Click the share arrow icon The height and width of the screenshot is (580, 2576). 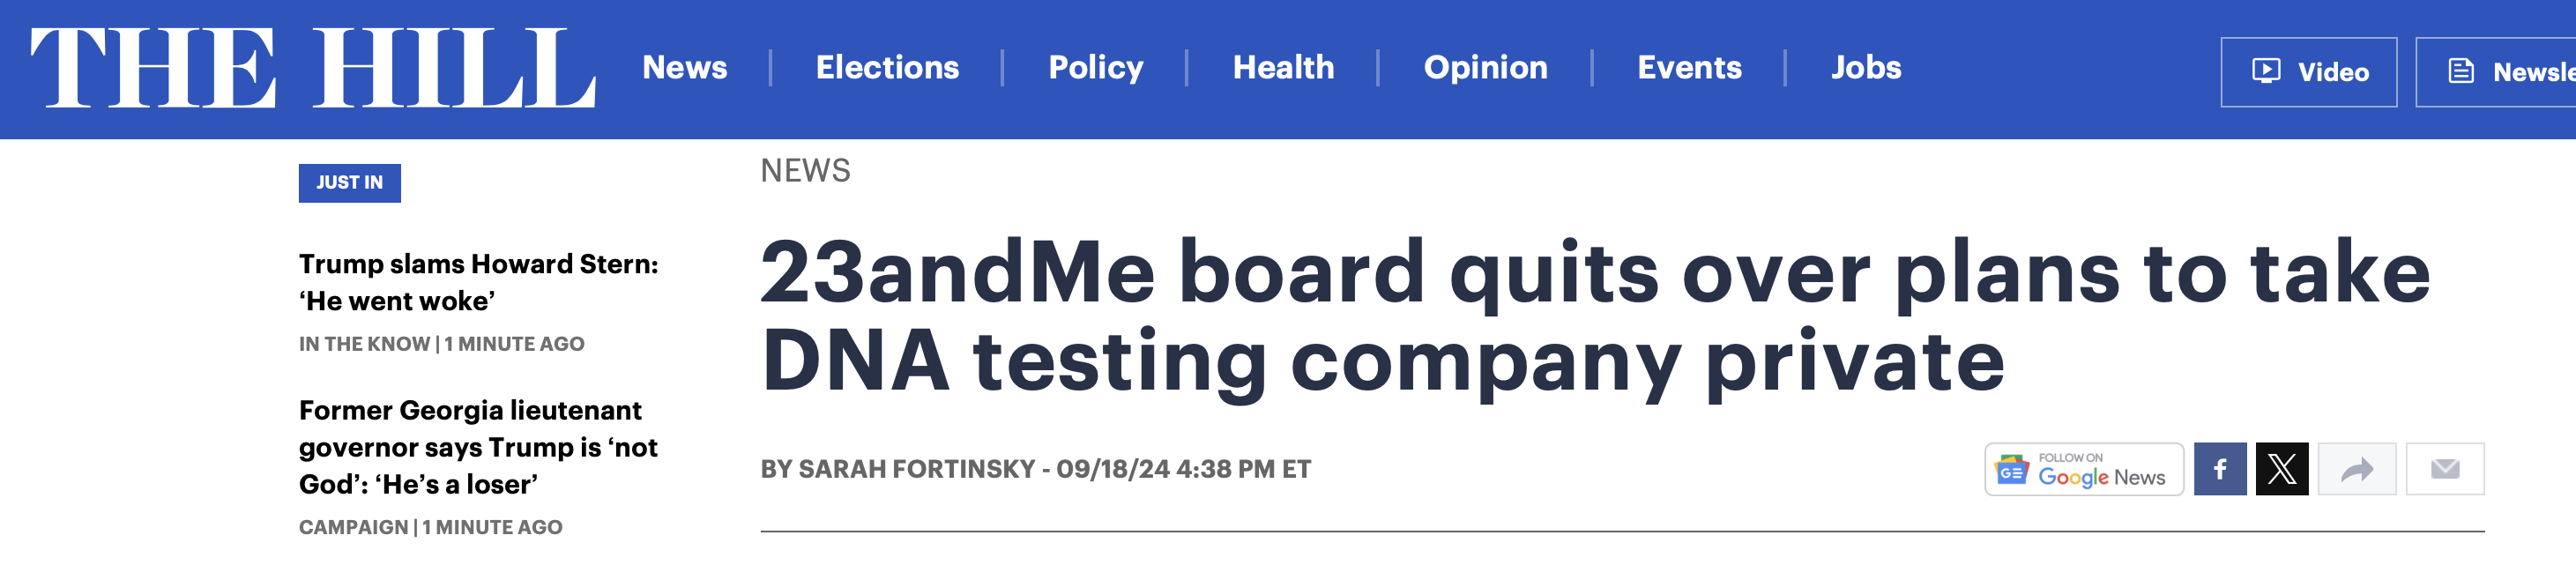pyautogui.click(x=2356, y=469)
